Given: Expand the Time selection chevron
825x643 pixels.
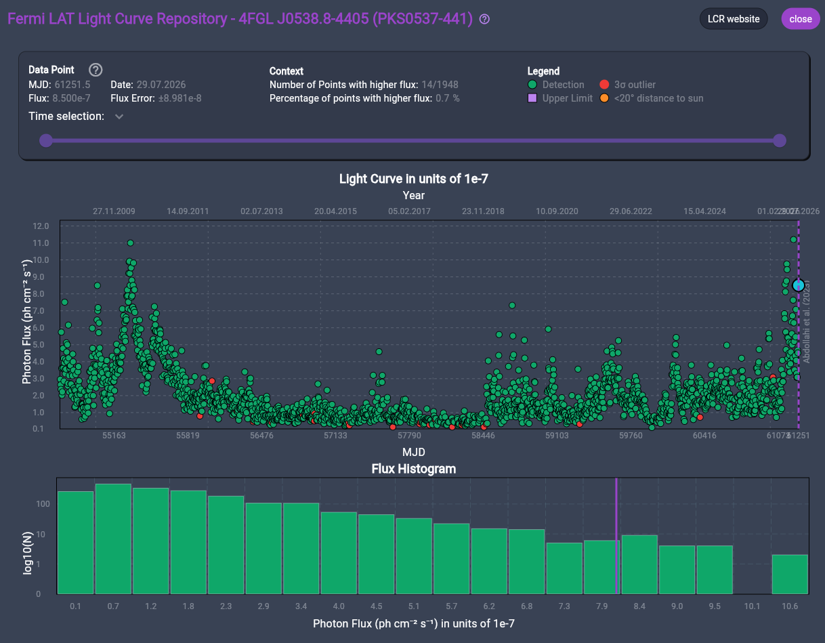Looking at the screenshot, I should [119, 117].
